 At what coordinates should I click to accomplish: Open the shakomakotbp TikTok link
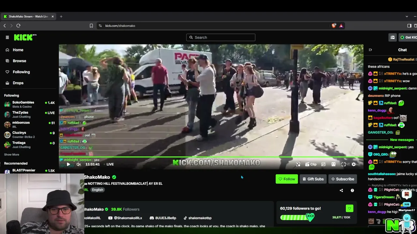click(x=197, y=218)
